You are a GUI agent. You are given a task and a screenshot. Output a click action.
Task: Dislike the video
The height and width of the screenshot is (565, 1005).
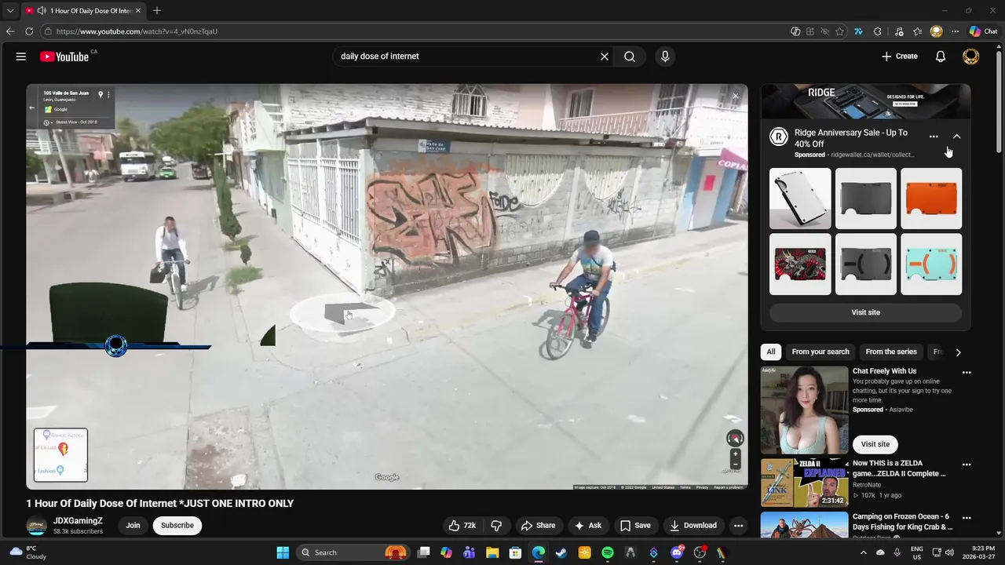coord(496,526)
